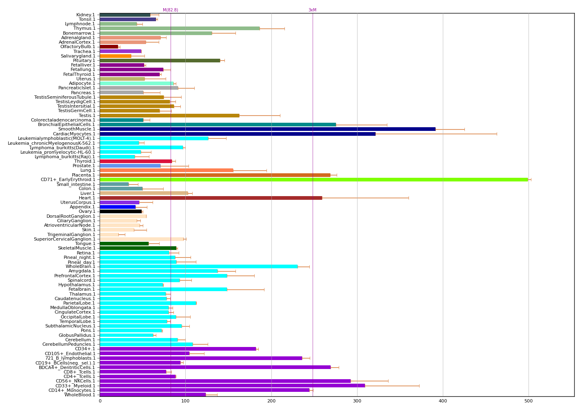
Task: Select the CD33+_Myeloid.1 purple bar
Action: pyautogui.click(x=232, y=386)
